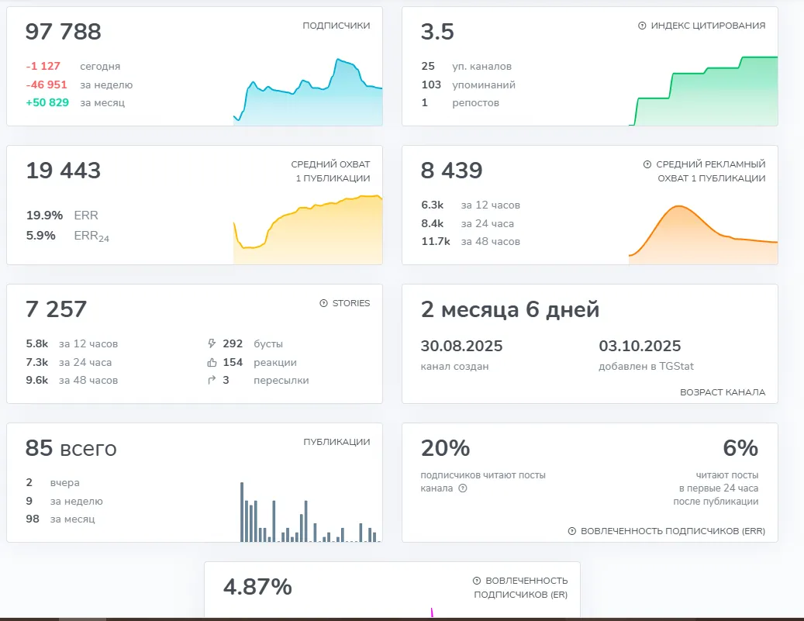Click the thumbs-up reactions icon near 154
804x621 pixels.
[212, 363]
